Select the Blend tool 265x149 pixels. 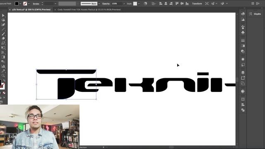[x=3, y=62]
